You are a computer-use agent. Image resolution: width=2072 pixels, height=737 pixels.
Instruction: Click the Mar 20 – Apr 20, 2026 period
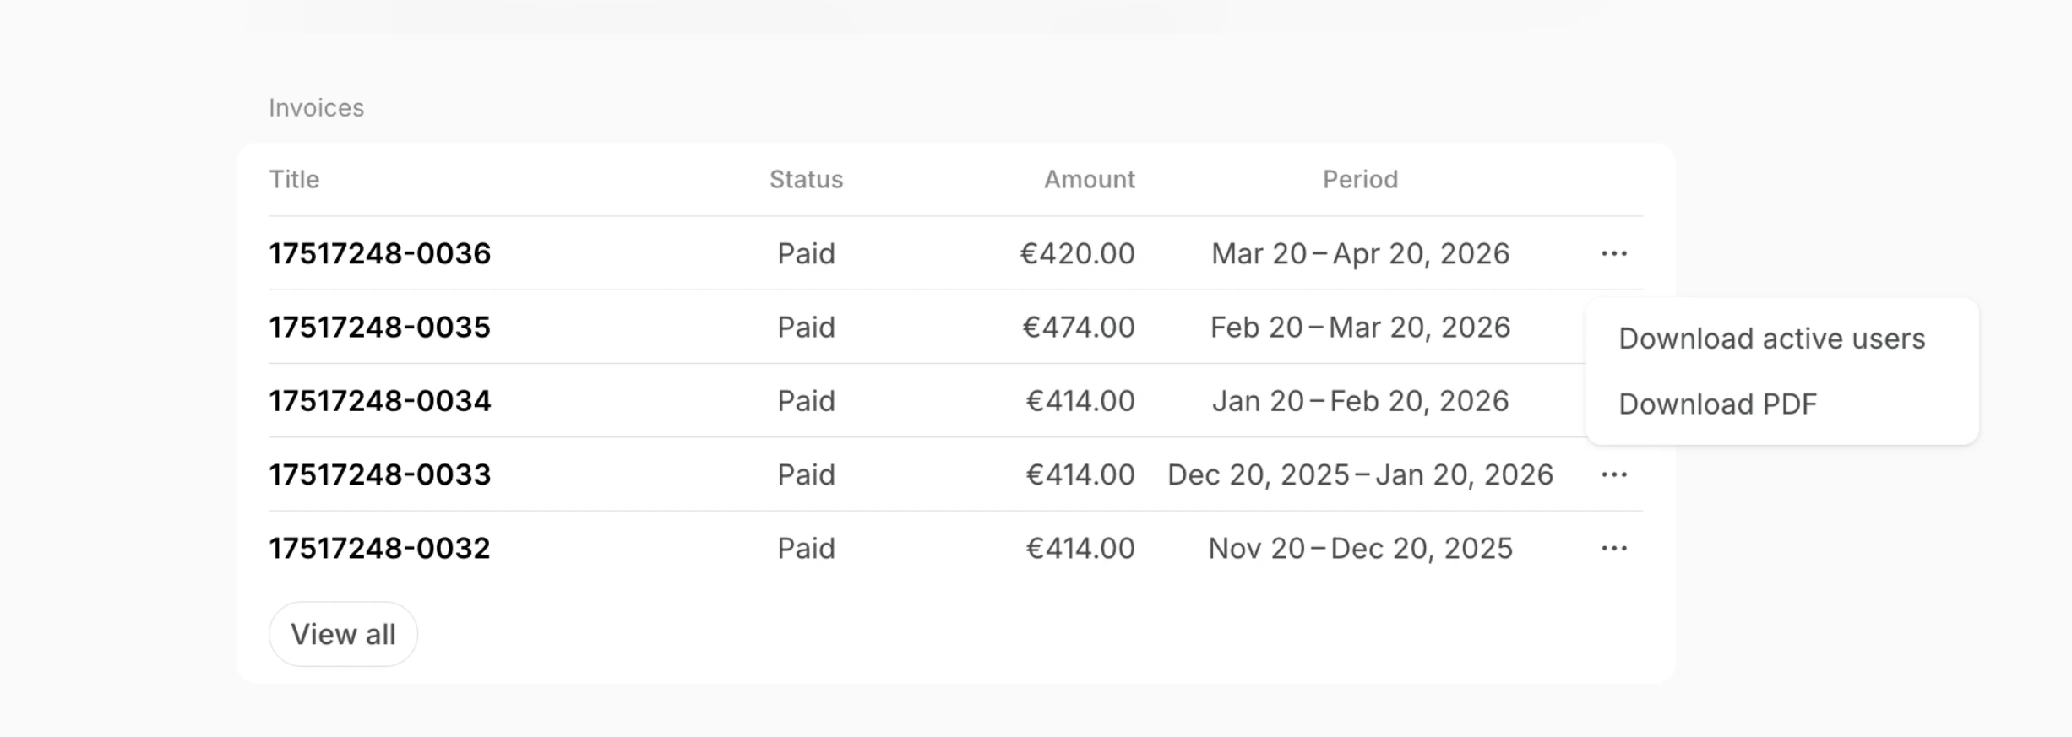1360,253
